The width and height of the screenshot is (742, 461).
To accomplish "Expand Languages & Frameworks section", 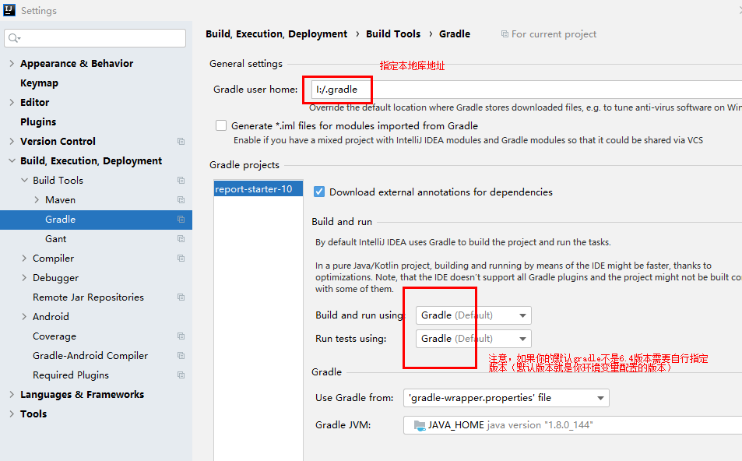I will 12,394.
